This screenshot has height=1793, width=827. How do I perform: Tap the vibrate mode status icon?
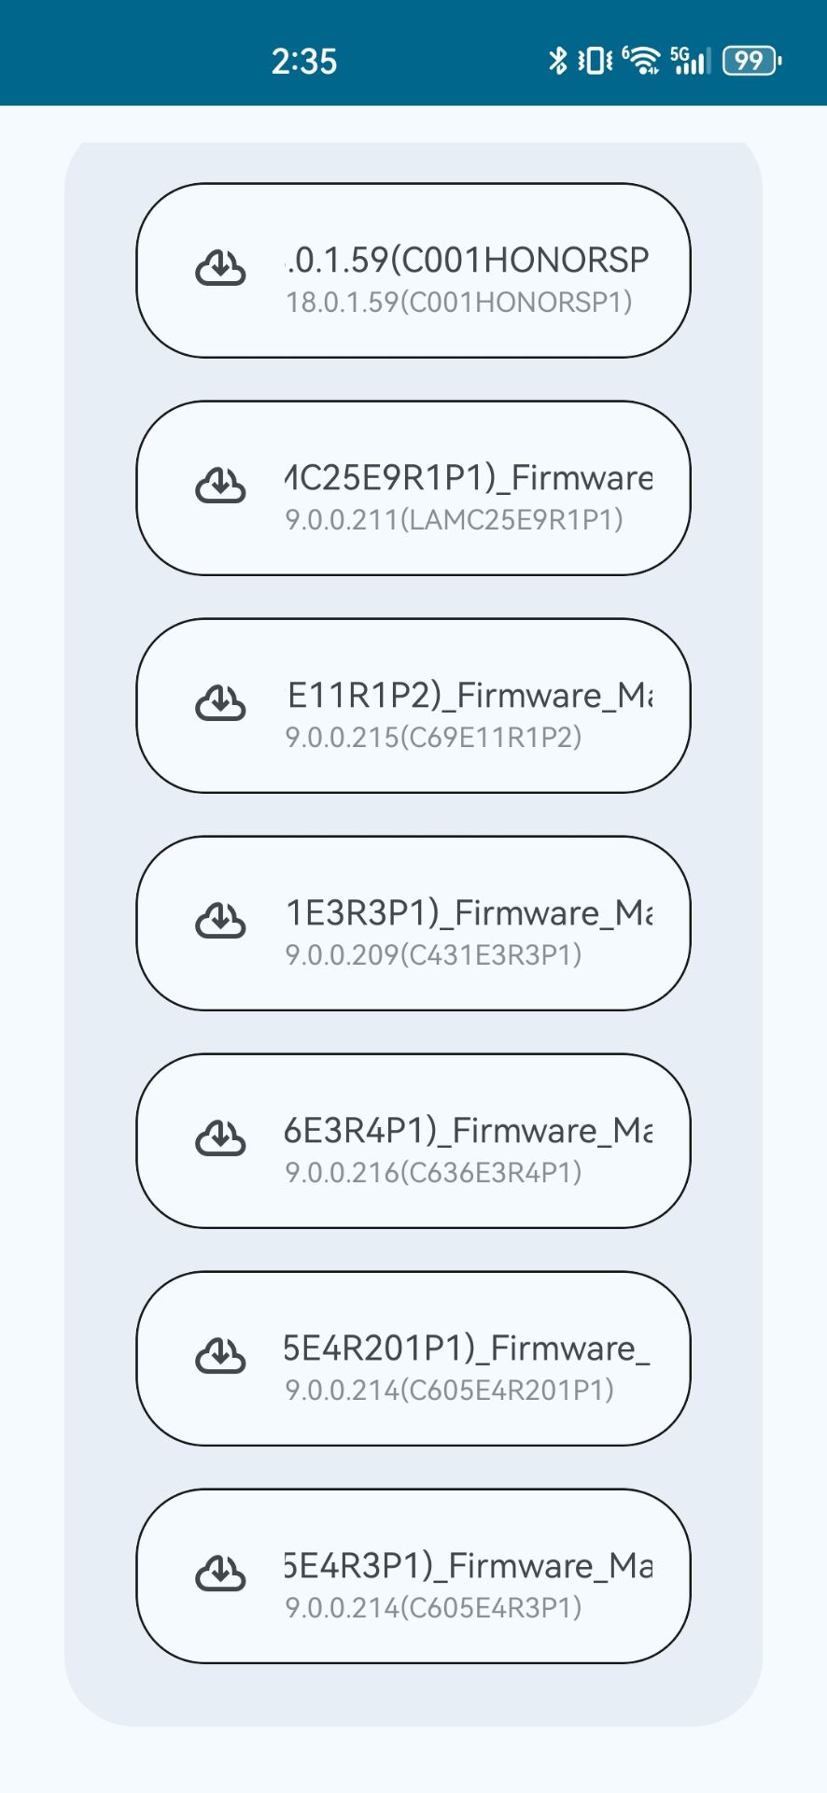pos(595,61)
